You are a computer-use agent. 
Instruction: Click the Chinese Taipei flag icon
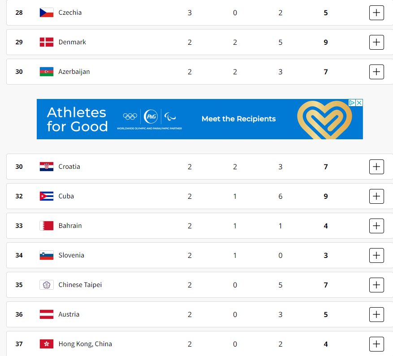click(x=46, y=285)
